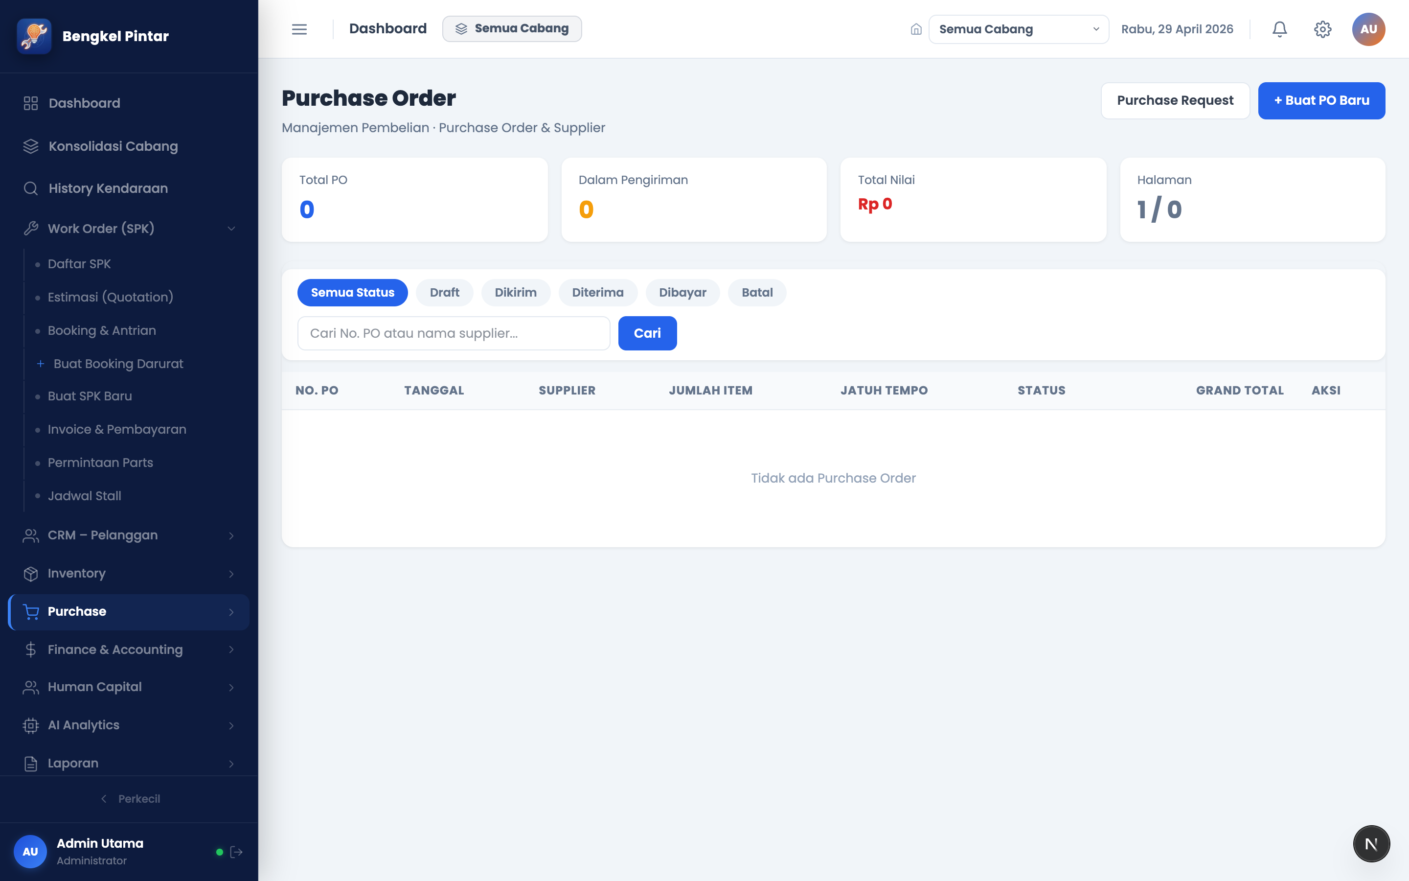Viewport: 1409px width, 881px height.
Task: Click + Buat PO Baru button
Action: (x=1321, y=100)
